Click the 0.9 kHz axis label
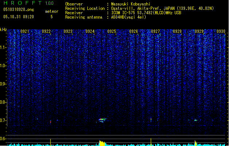 click(3, 84)
